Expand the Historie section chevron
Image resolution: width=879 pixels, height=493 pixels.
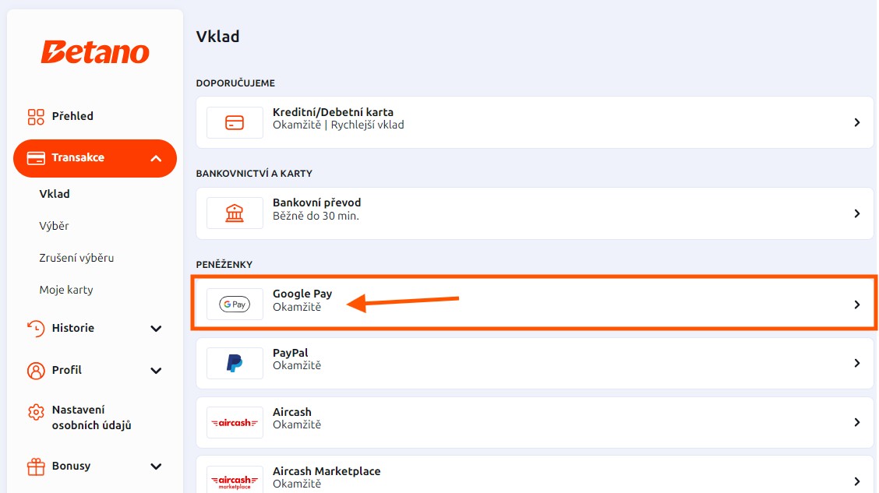coord(156,329)
